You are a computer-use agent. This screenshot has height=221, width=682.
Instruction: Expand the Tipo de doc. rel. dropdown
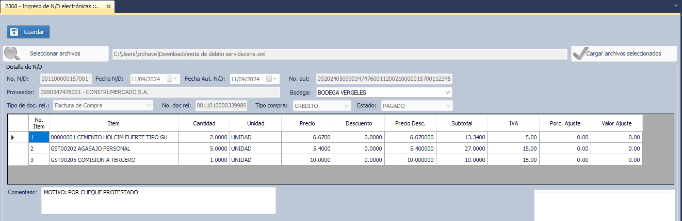[x=149, y=105]
